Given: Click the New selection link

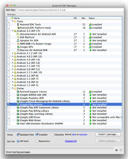Looking at the screenshot, I should click(74, 134).
